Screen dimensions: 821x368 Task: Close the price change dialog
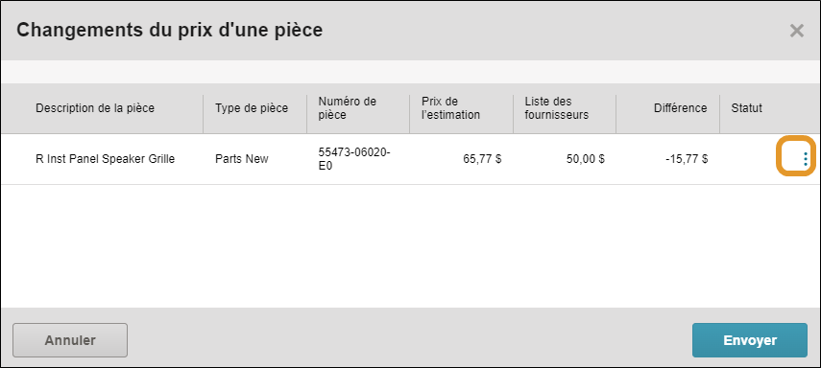pos(796,31)
